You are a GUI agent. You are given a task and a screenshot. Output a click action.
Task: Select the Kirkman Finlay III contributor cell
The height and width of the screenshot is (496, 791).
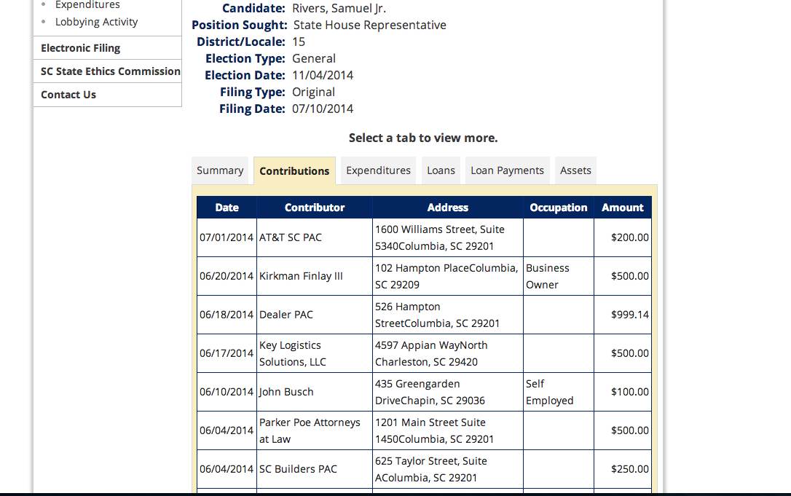301,276
